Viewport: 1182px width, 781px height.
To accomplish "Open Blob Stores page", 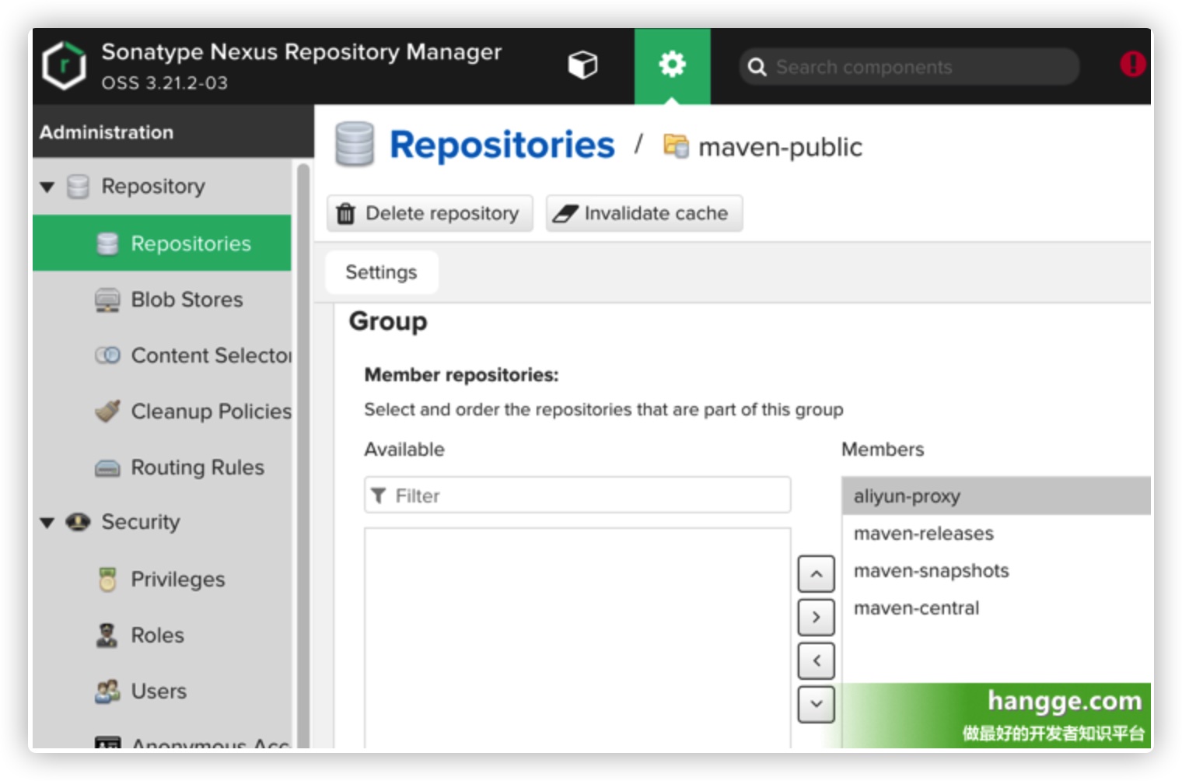I will click(x=187, y=299).
